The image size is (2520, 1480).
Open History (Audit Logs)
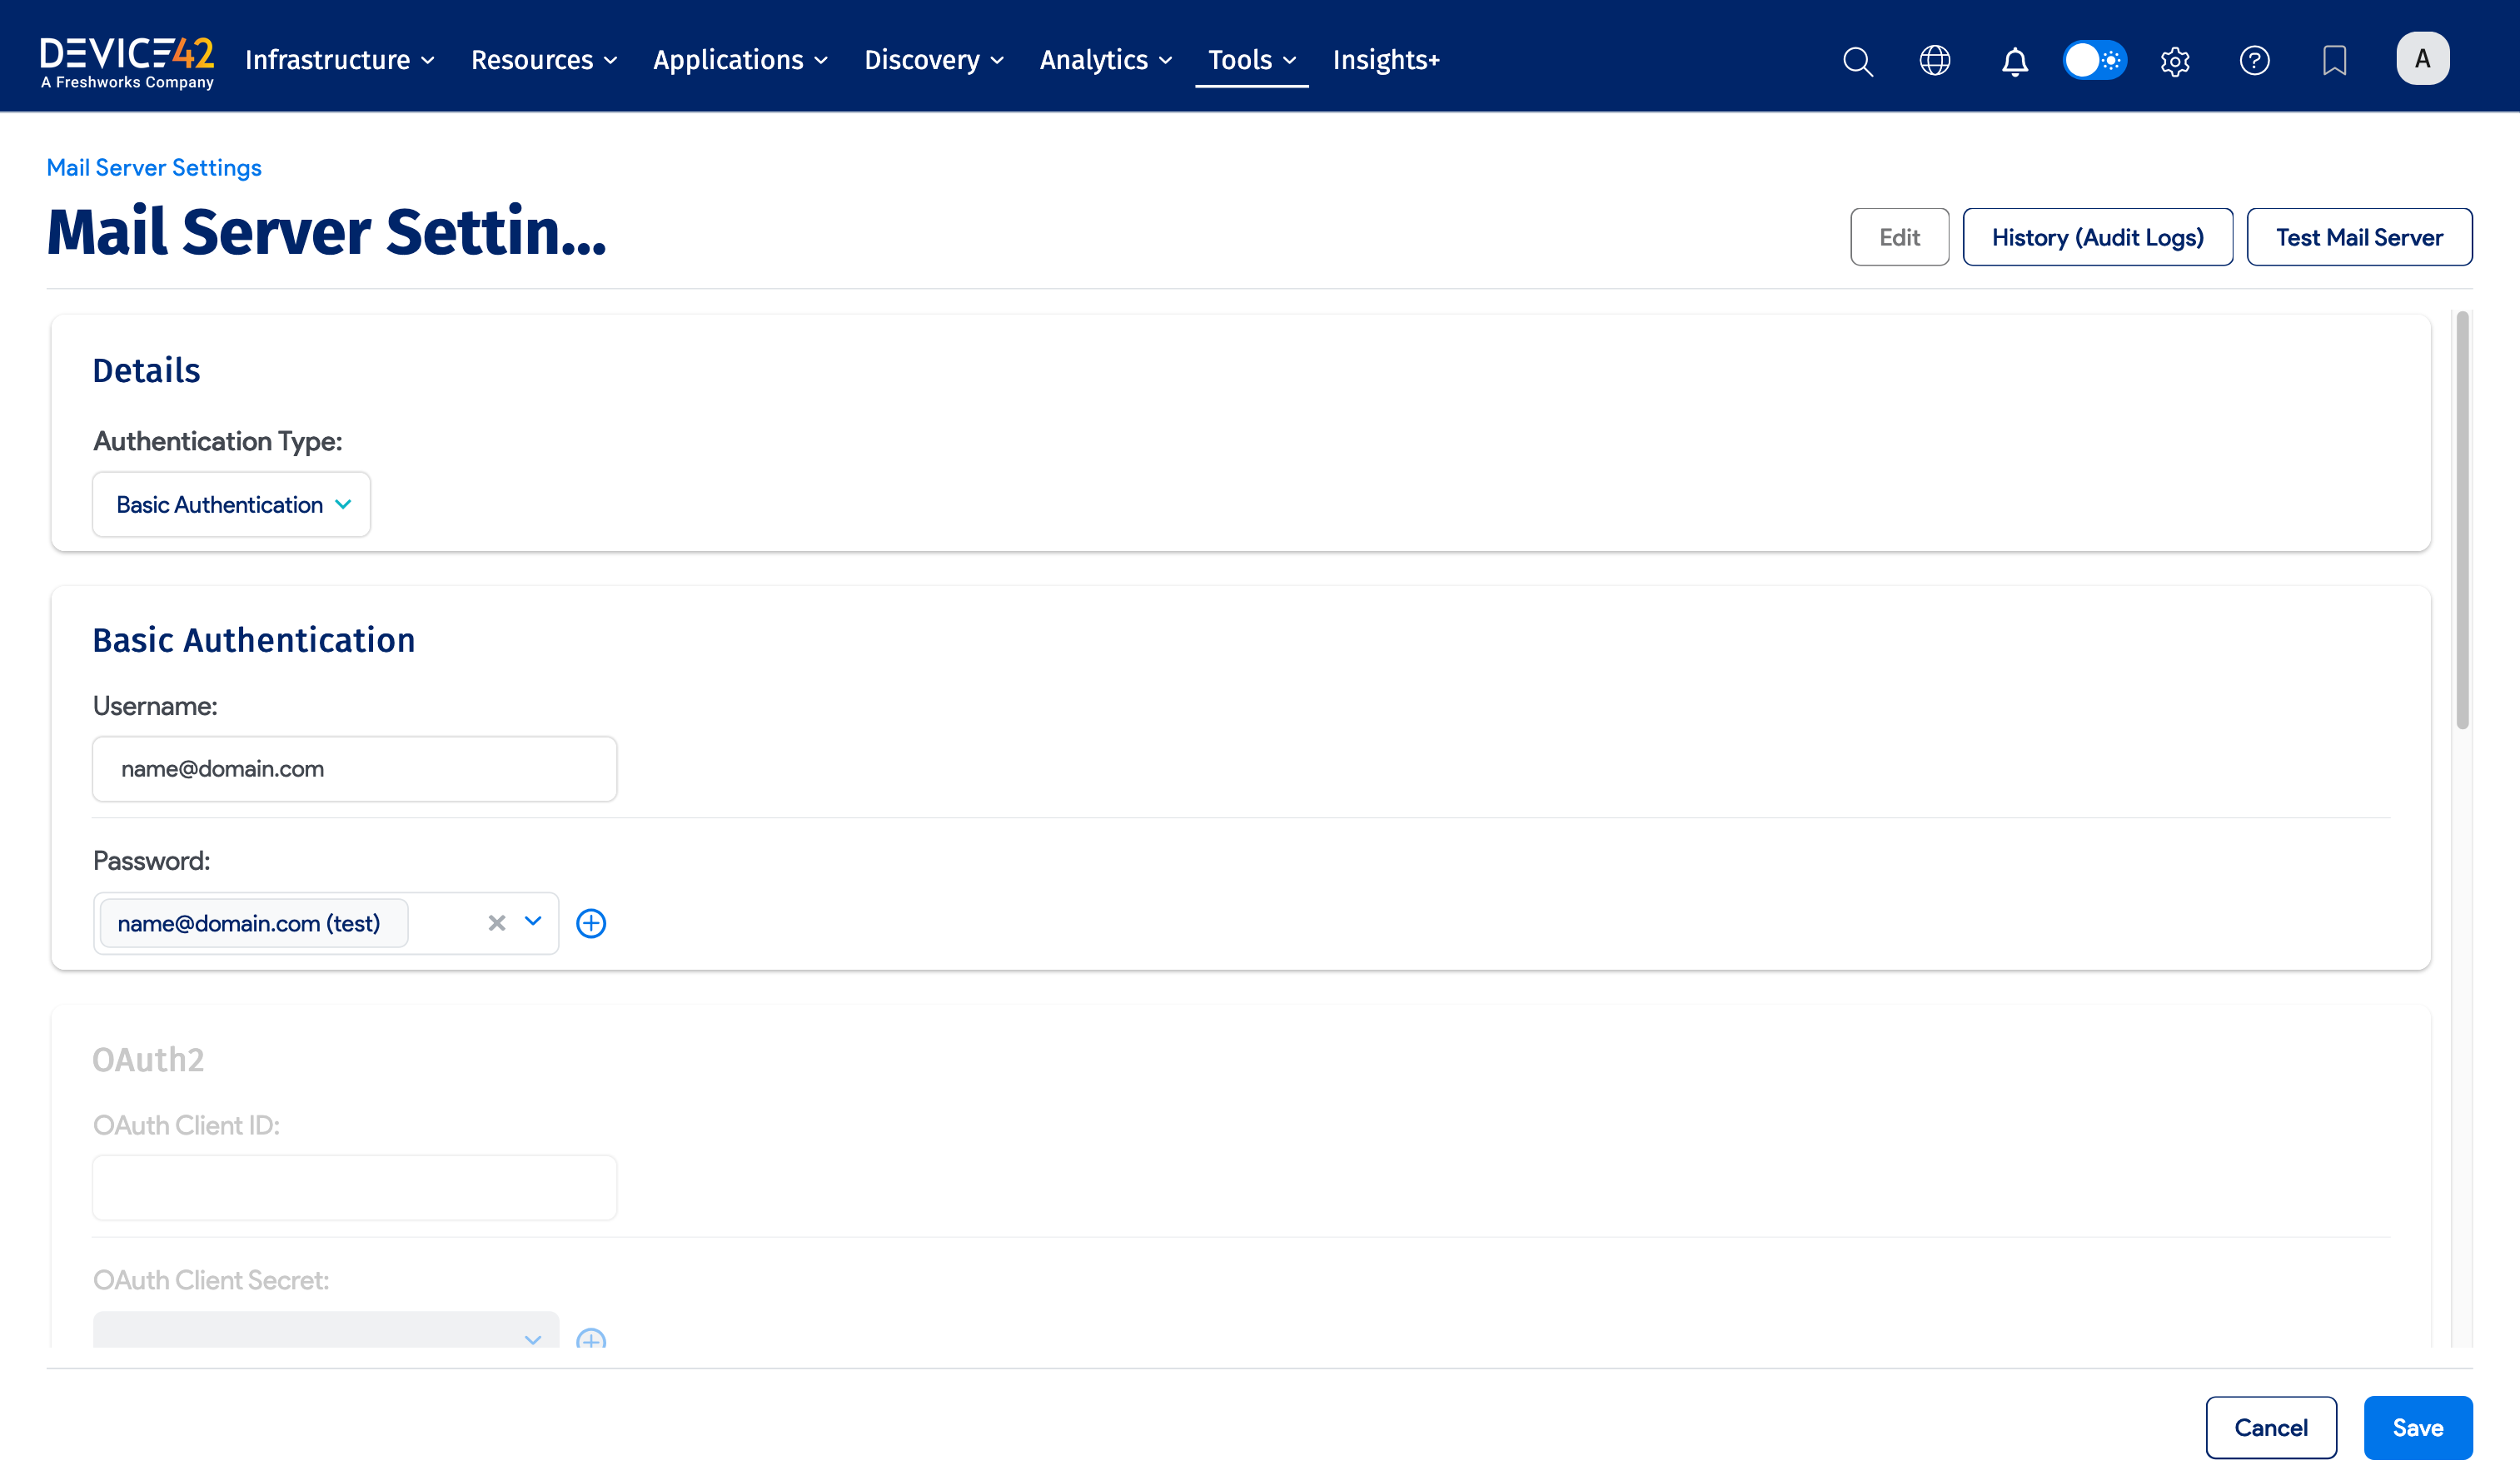(x=2097, y=237)
